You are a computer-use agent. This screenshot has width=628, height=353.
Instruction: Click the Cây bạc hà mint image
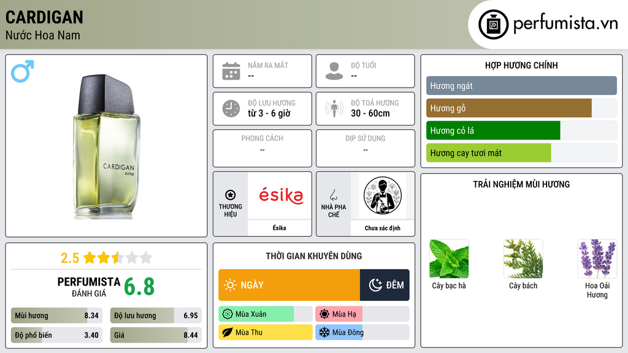pyautogui.click(x=449, y=259)
